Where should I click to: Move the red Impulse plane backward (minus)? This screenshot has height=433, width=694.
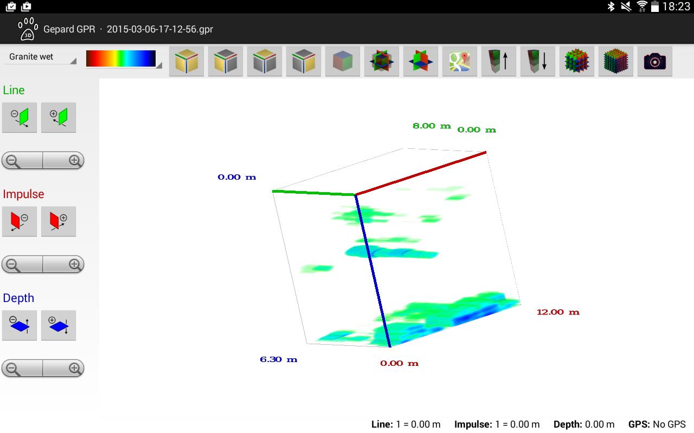pos(20,221)
